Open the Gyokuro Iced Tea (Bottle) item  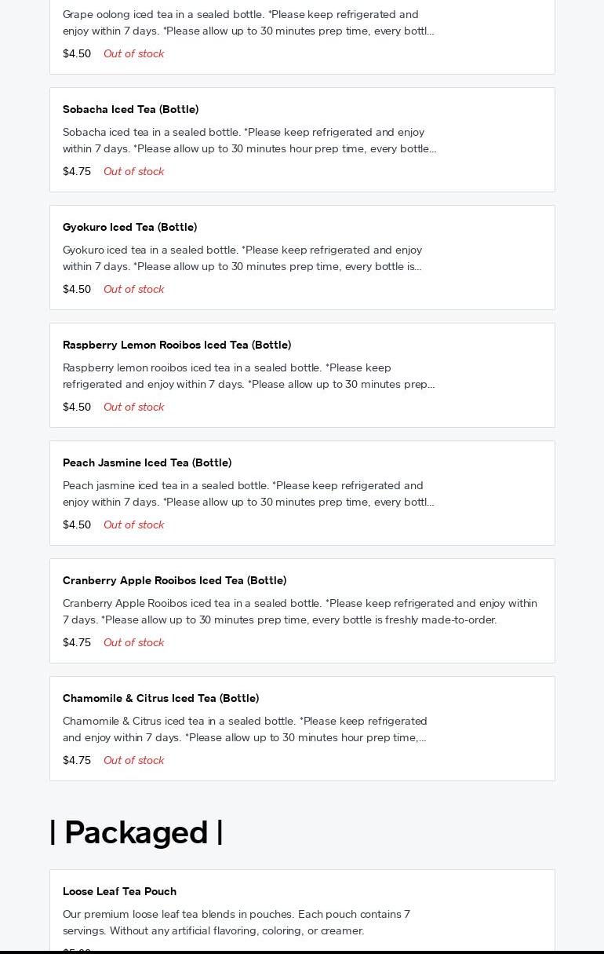129,227
